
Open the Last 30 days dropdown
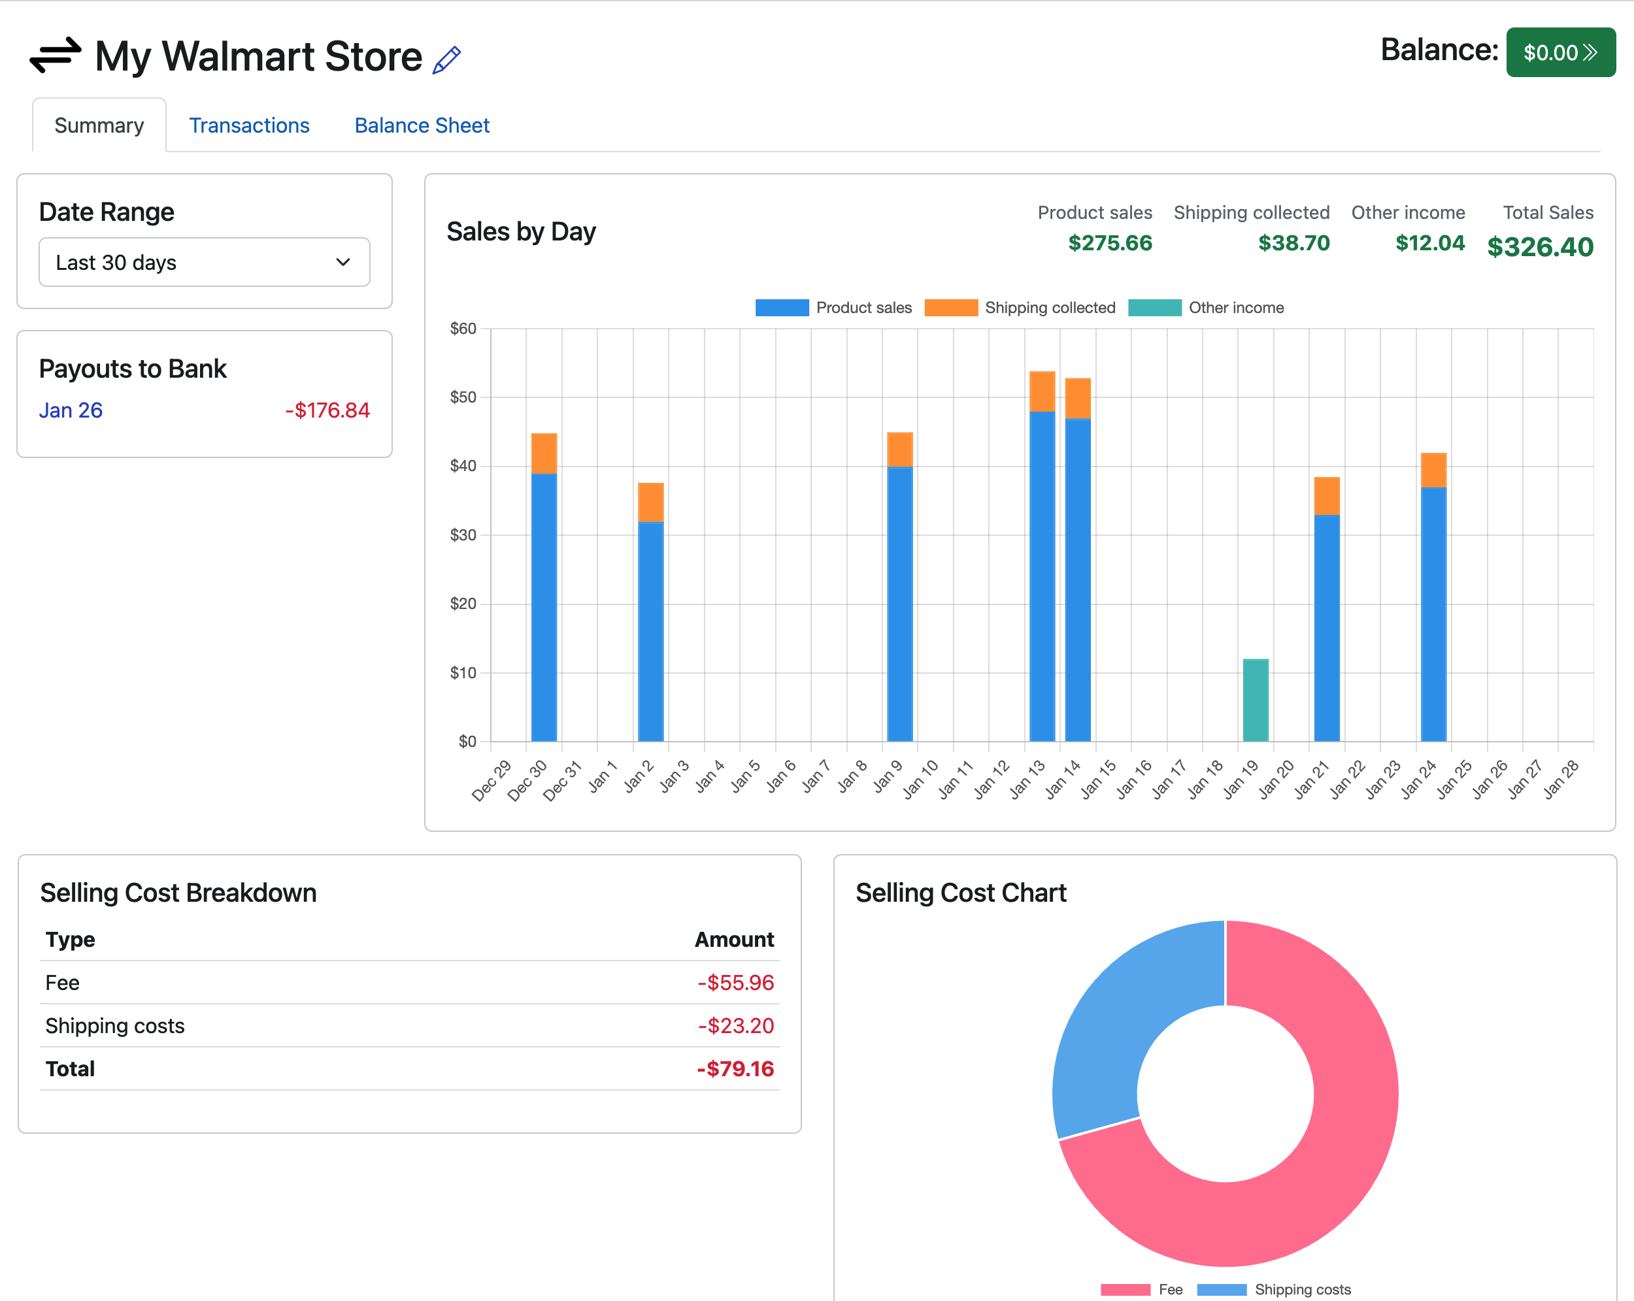pos(203,262)
